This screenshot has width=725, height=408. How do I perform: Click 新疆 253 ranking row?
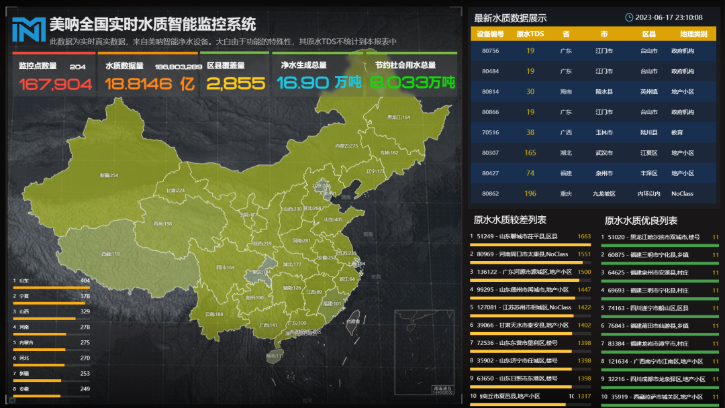51,376
